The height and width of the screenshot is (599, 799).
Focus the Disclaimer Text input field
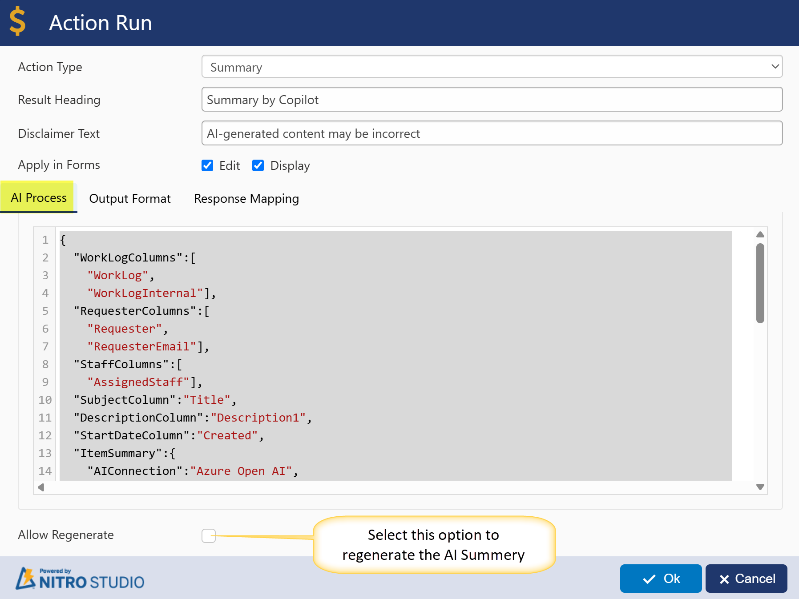pyautogui.click(x=491, y=133)
